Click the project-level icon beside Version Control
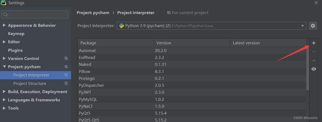This screenshot has height=122, width=322. [x=66, y=58]
